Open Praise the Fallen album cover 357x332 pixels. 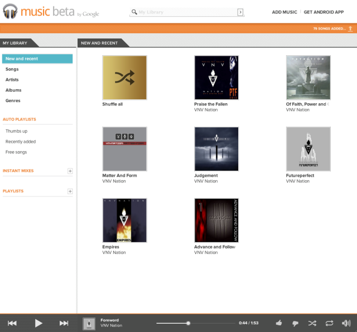point(216,78)
